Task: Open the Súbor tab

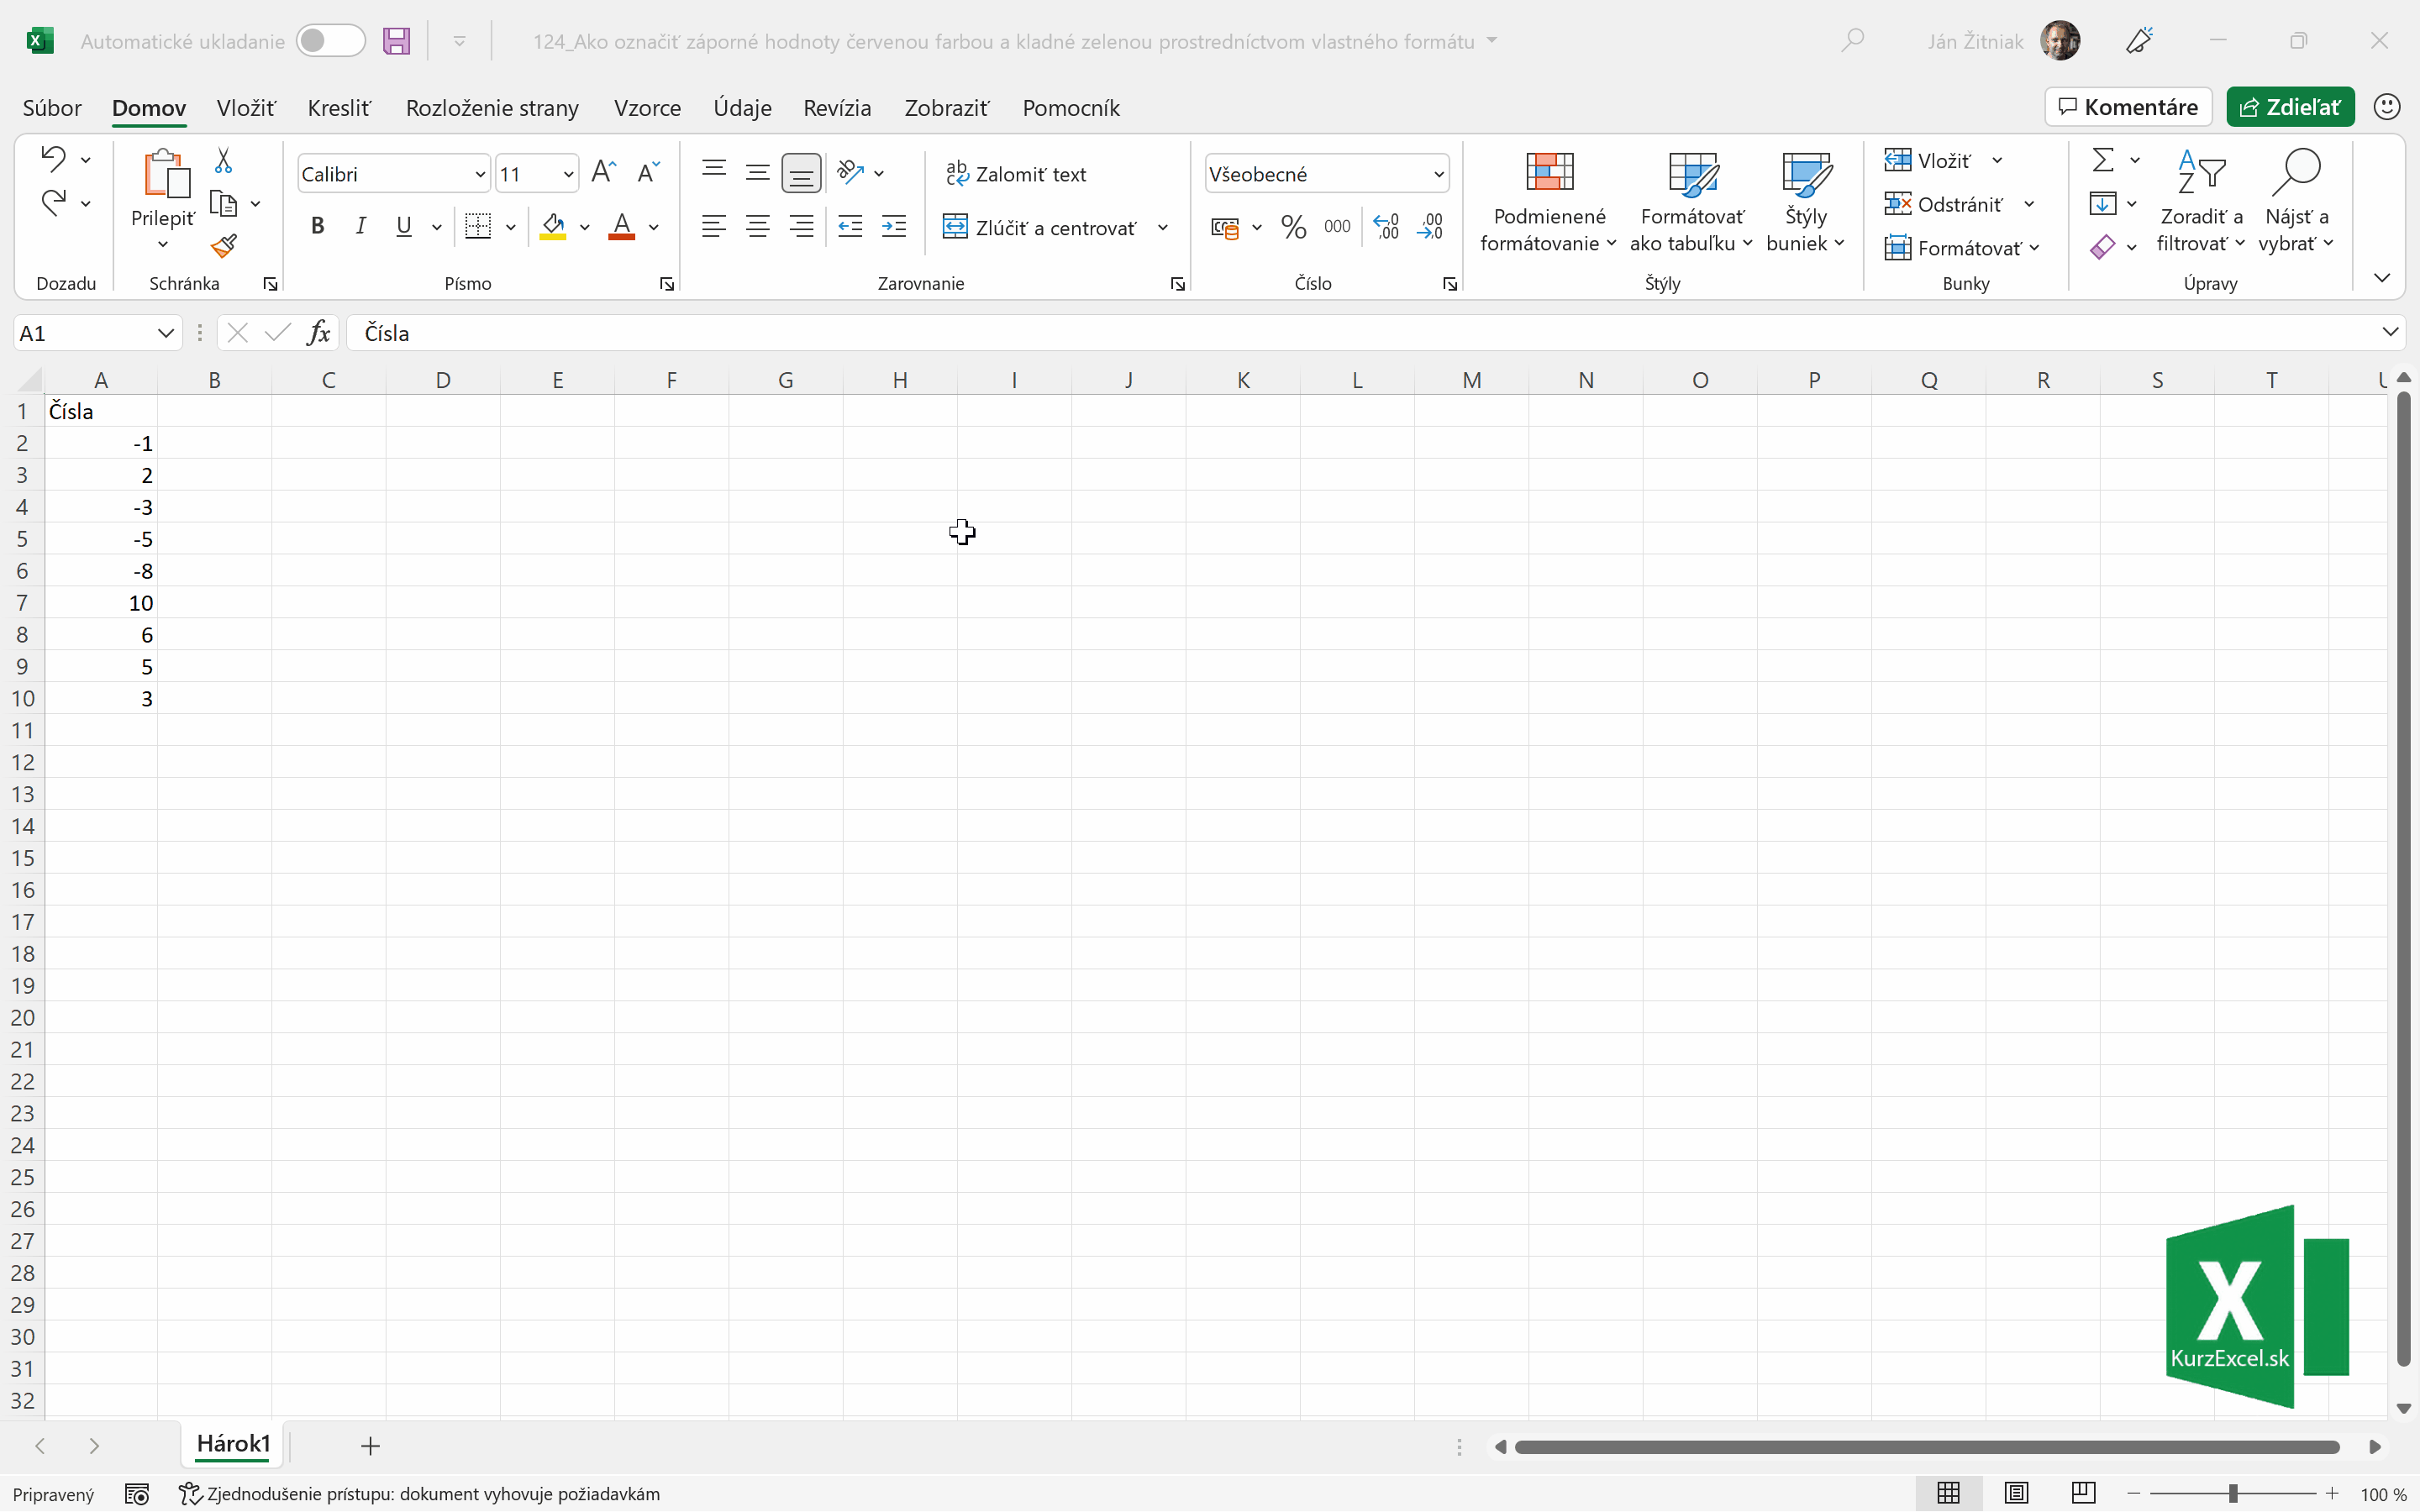Action: click(x=52, y=107)
